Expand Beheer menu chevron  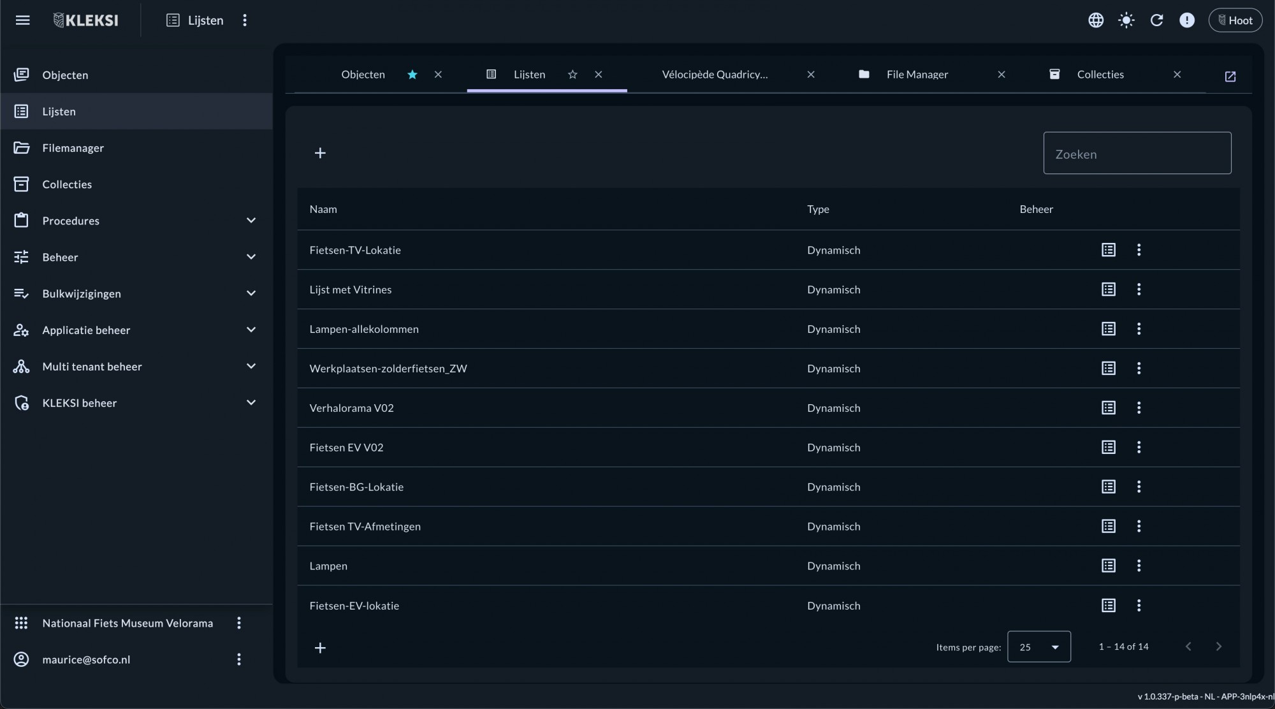click(251, 257)
